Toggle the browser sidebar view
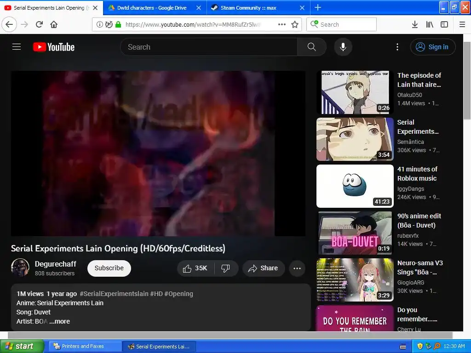 (x=444, y=24)
